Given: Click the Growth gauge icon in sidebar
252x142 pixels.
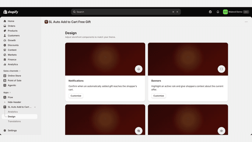Looking at the screenshot, I should tap(5, 41).
